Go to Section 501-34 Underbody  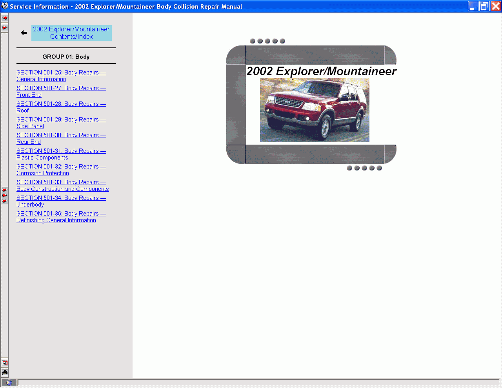coord(61,201)
